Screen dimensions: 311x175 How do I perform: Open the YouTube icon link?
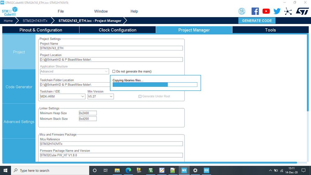coord(266,11)
